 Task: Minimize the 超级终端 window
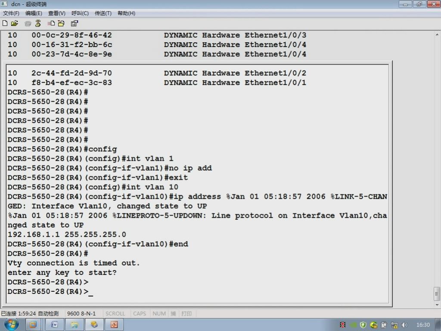tap(405, 4)
